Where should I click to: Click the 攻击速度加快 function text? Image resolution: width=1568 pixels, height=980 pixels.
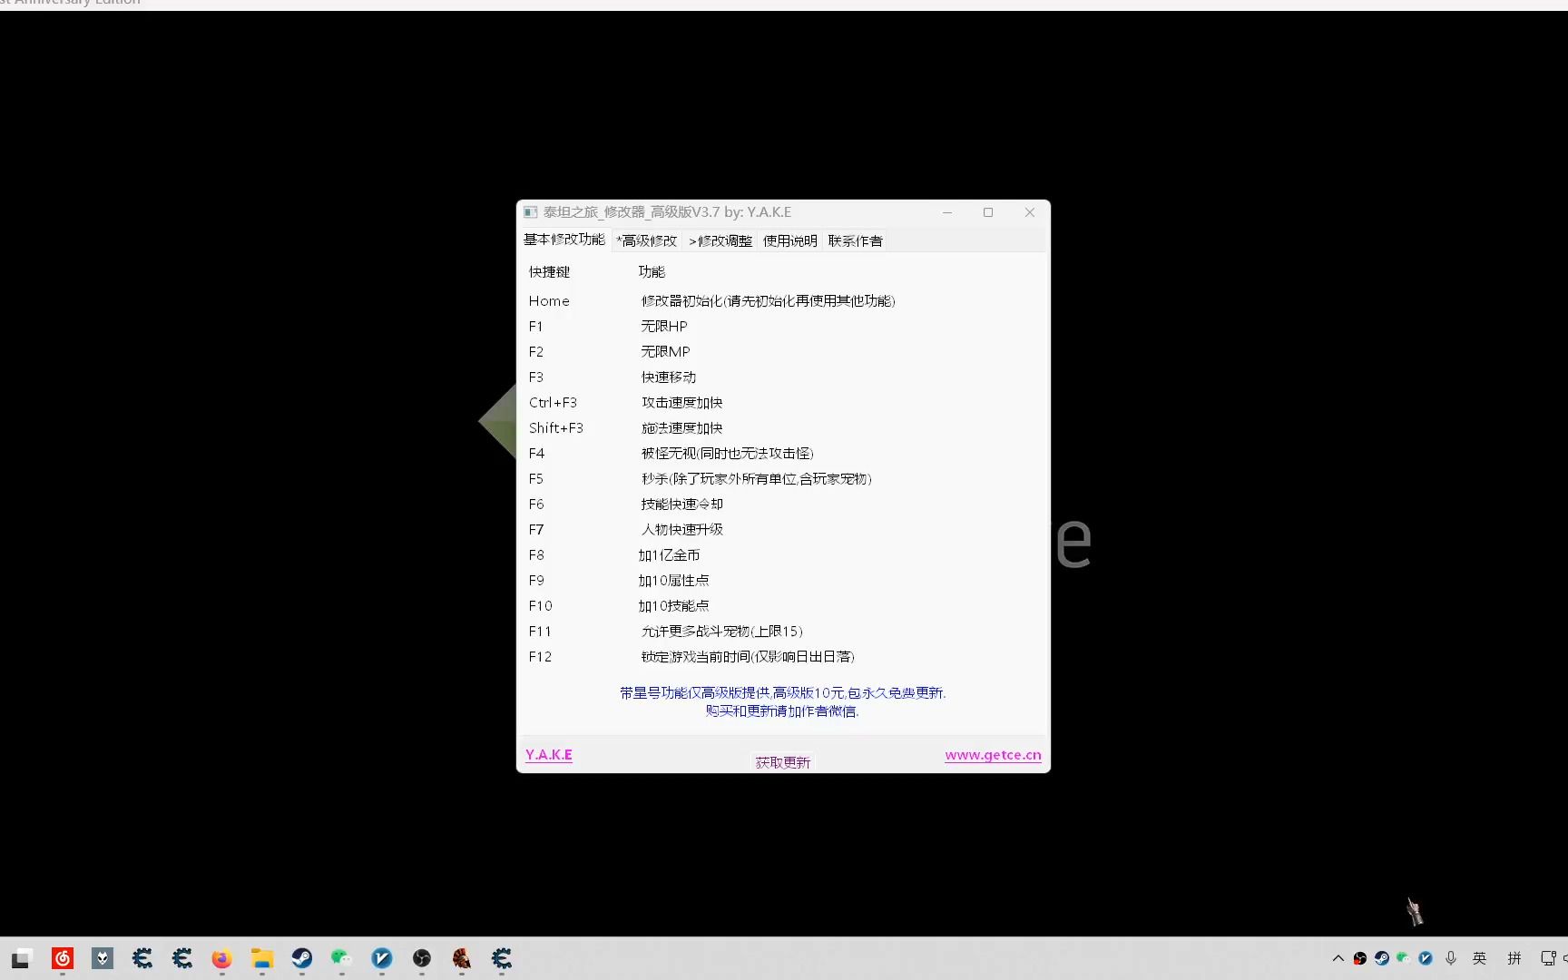(682, 403)
